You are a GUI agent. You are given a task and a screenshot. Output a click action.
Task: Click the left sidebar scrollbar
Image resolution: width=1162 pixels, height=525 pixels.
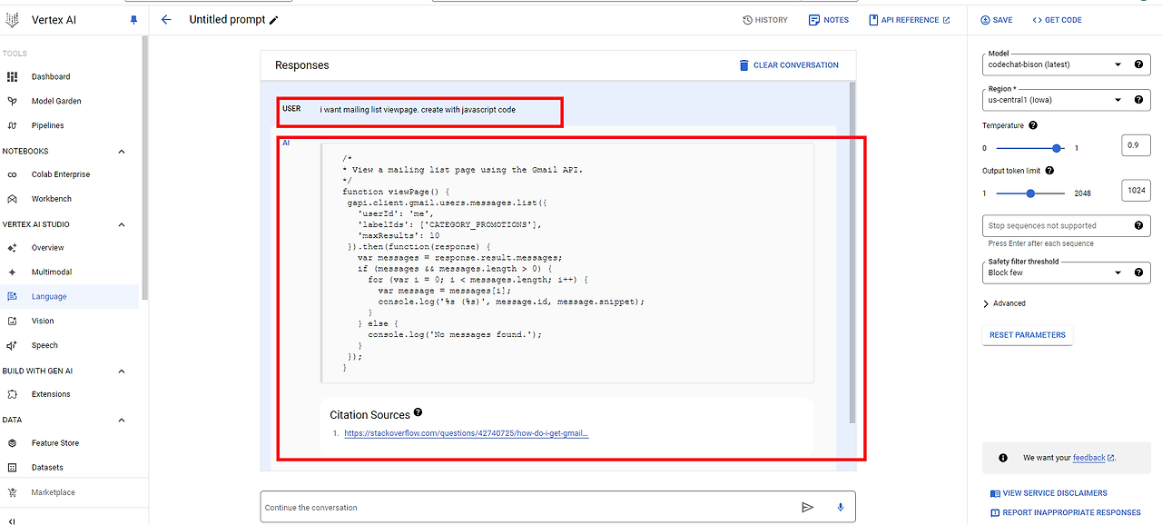[144, 168]
